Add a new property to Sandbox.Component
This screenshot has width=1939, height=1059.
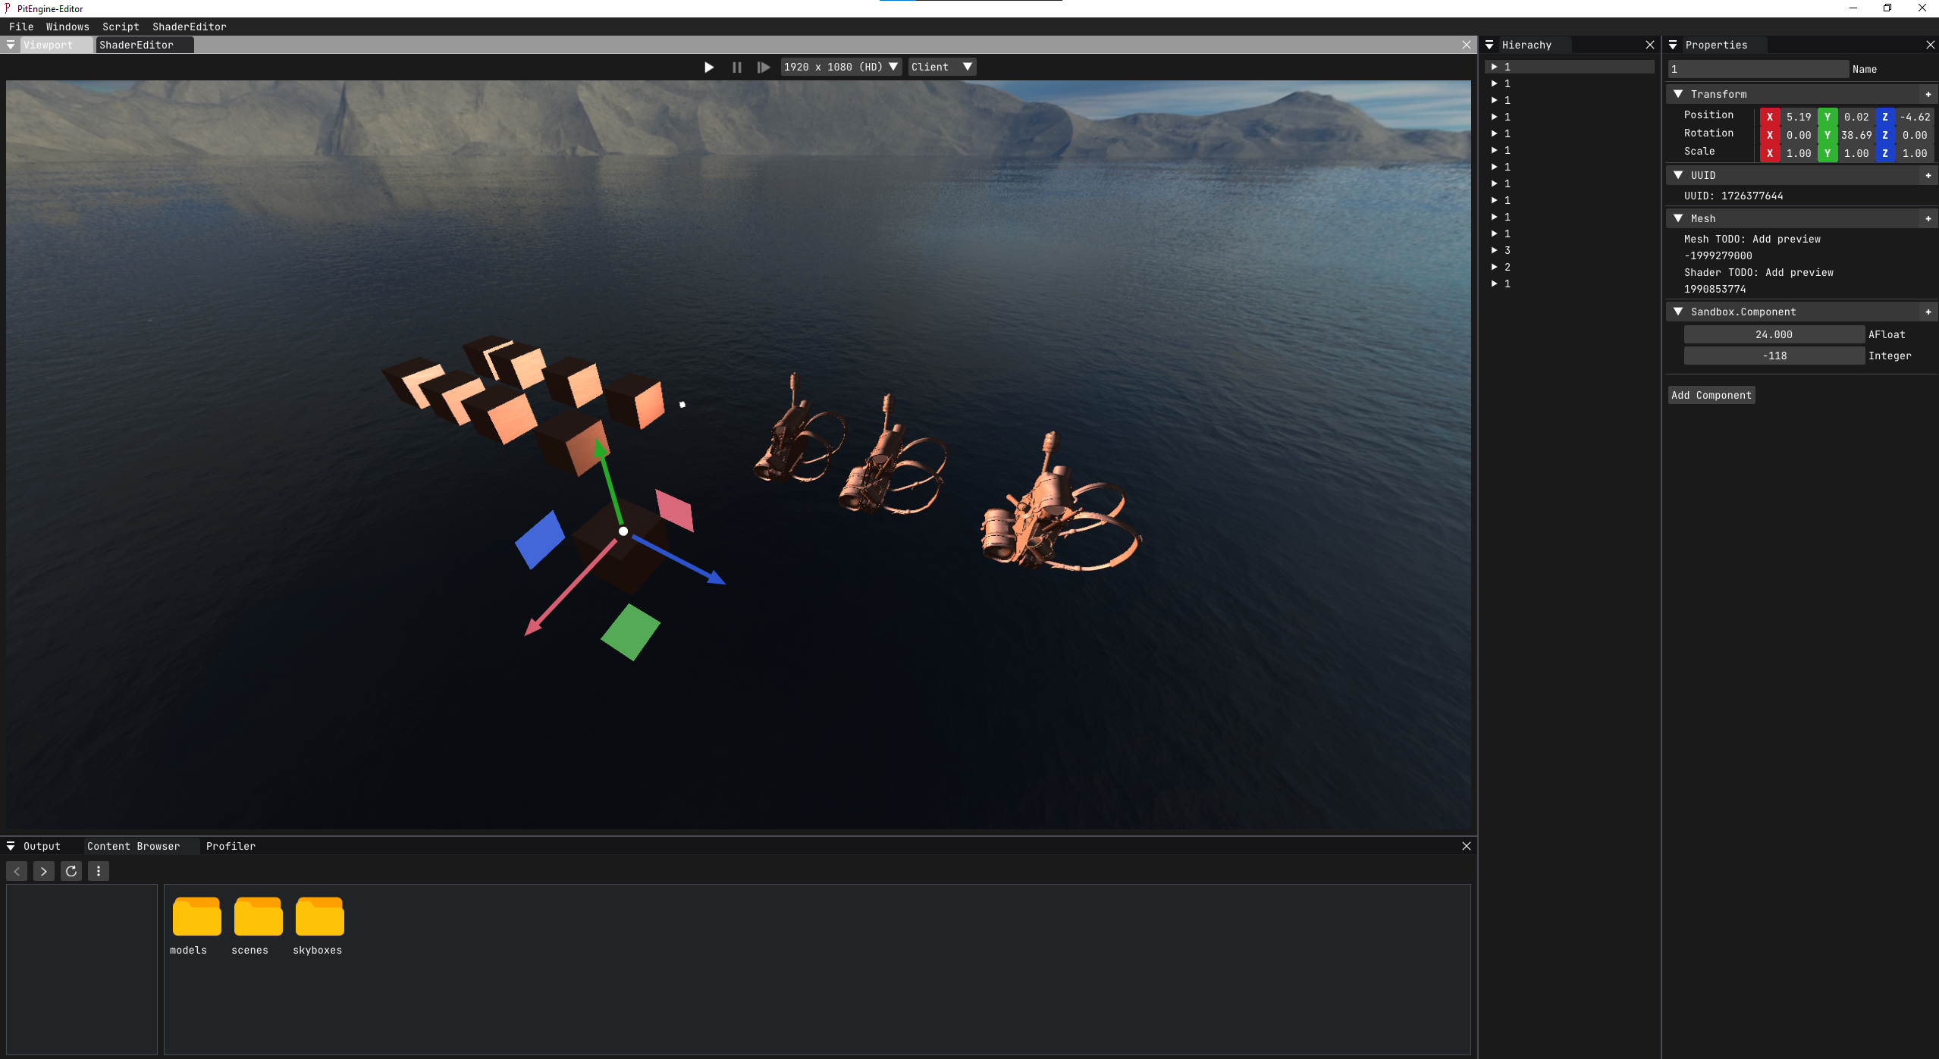point(1928,312)
